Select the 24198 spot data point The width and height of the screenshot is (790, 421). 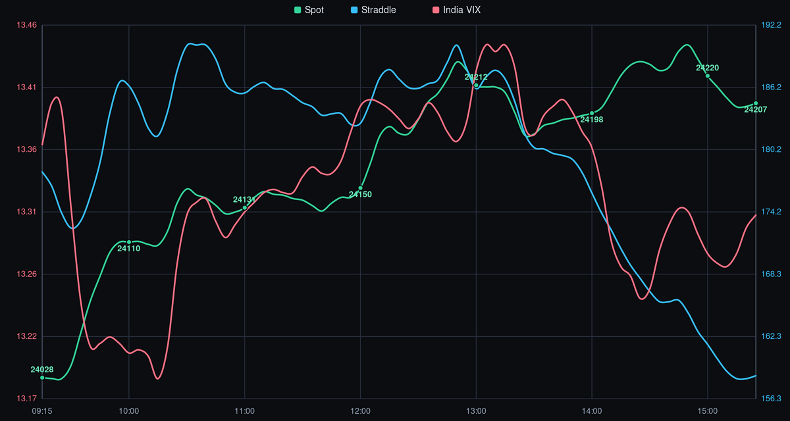coord(592,113)
